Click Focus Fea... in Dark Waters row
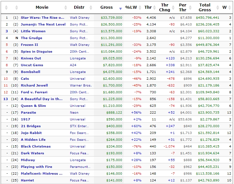The image size is (234, 184). pos(79,153)
